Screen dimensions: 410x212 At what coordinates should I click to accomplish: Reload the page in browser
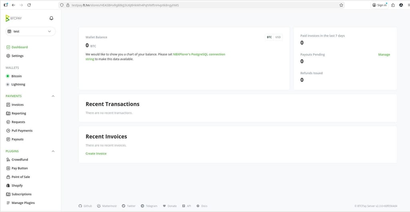[29, 5]
